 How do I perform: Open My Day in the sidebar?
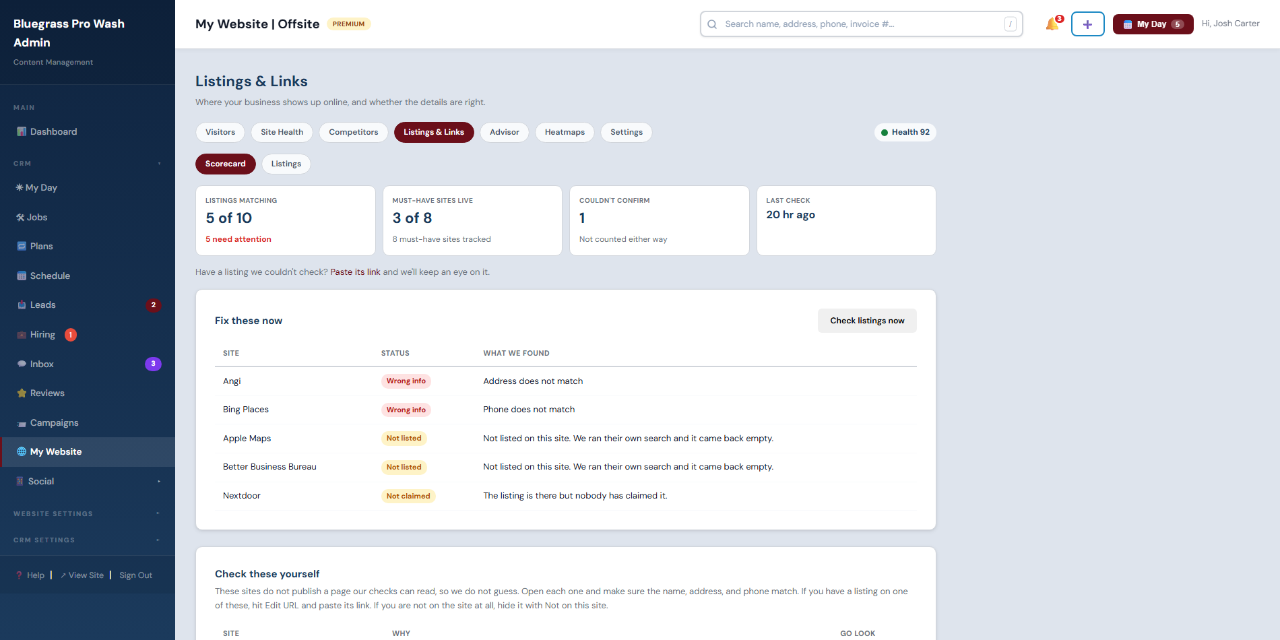pyautogui.click(x=88, y=188)
